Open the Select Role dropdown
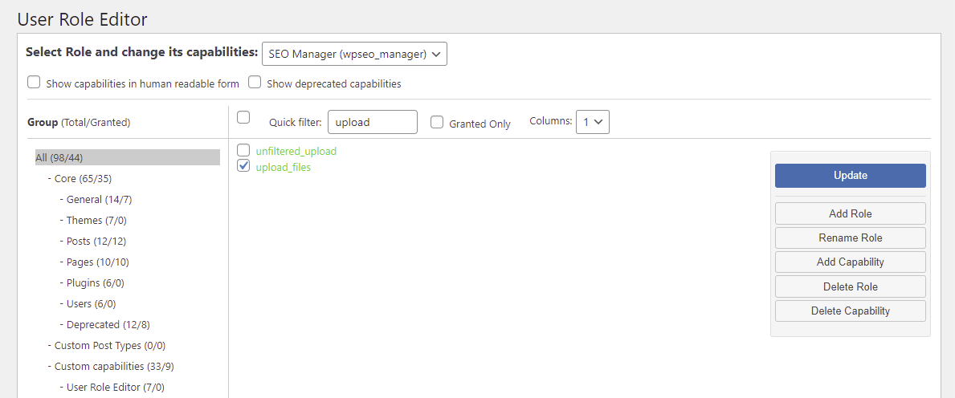Image resolution: width=955 pixels, height=398 pixels. (354, 54)
